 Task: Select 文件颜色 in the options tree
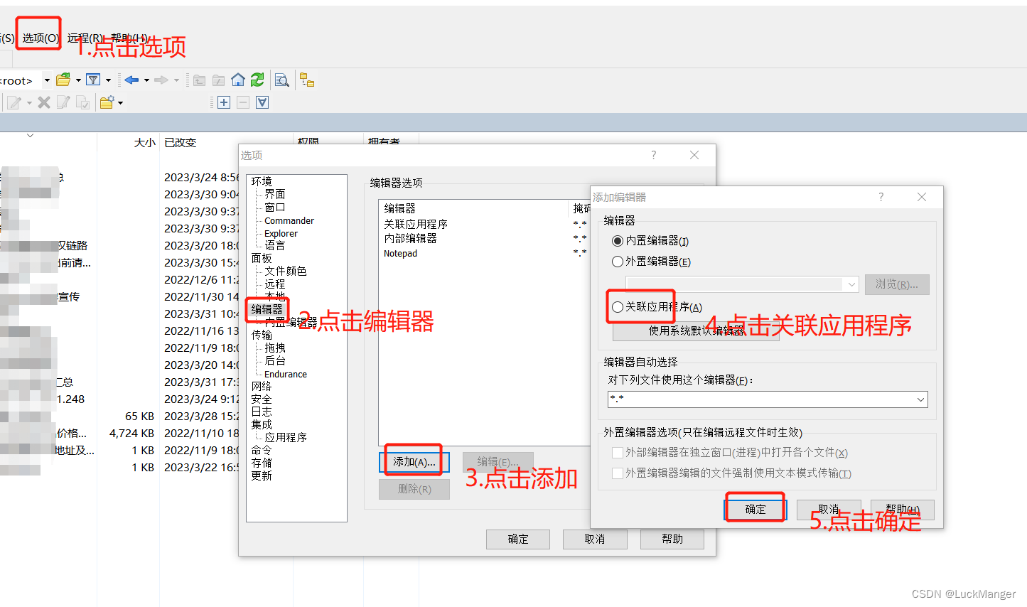(x=286, y=271)
